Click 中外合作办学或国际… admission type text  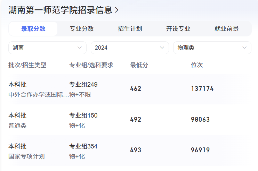click(39, 95)
